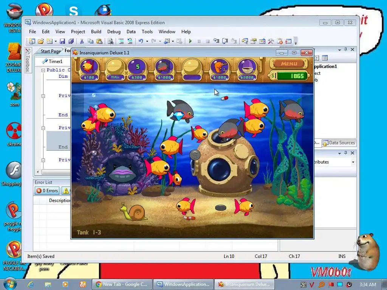This screenshot has height=290, width=387.
Task: Open Properties panel attributes dropdown arrow
Action: click(353, 162)
